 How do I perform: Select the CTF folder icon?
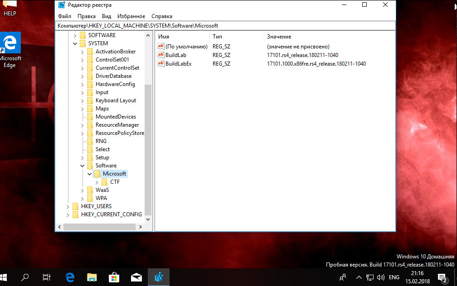(105, 182)
